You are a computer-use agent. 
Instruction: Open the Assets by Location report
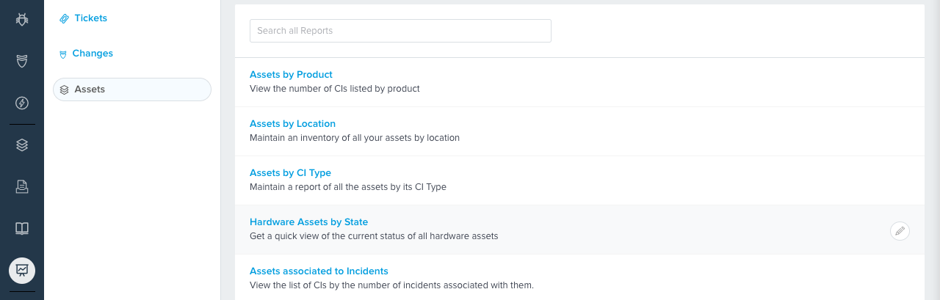[x=292, y=124]
